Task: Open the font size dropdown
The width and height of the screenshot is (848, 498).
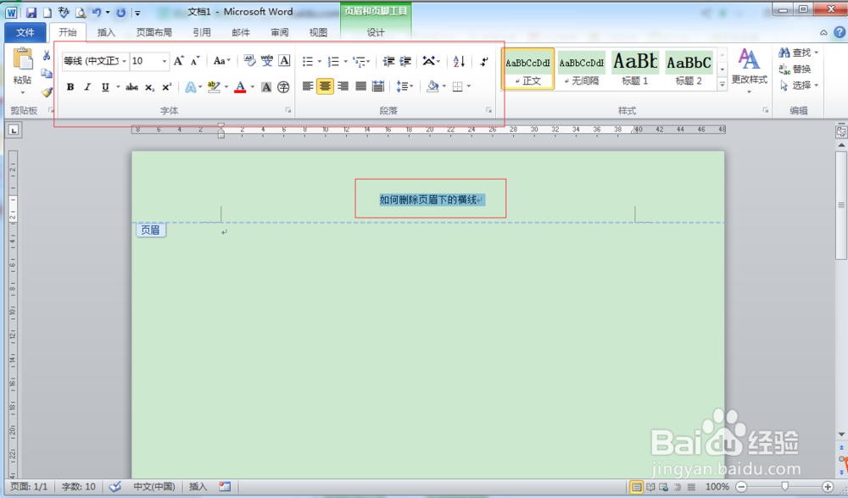Action: pos(165,61)
